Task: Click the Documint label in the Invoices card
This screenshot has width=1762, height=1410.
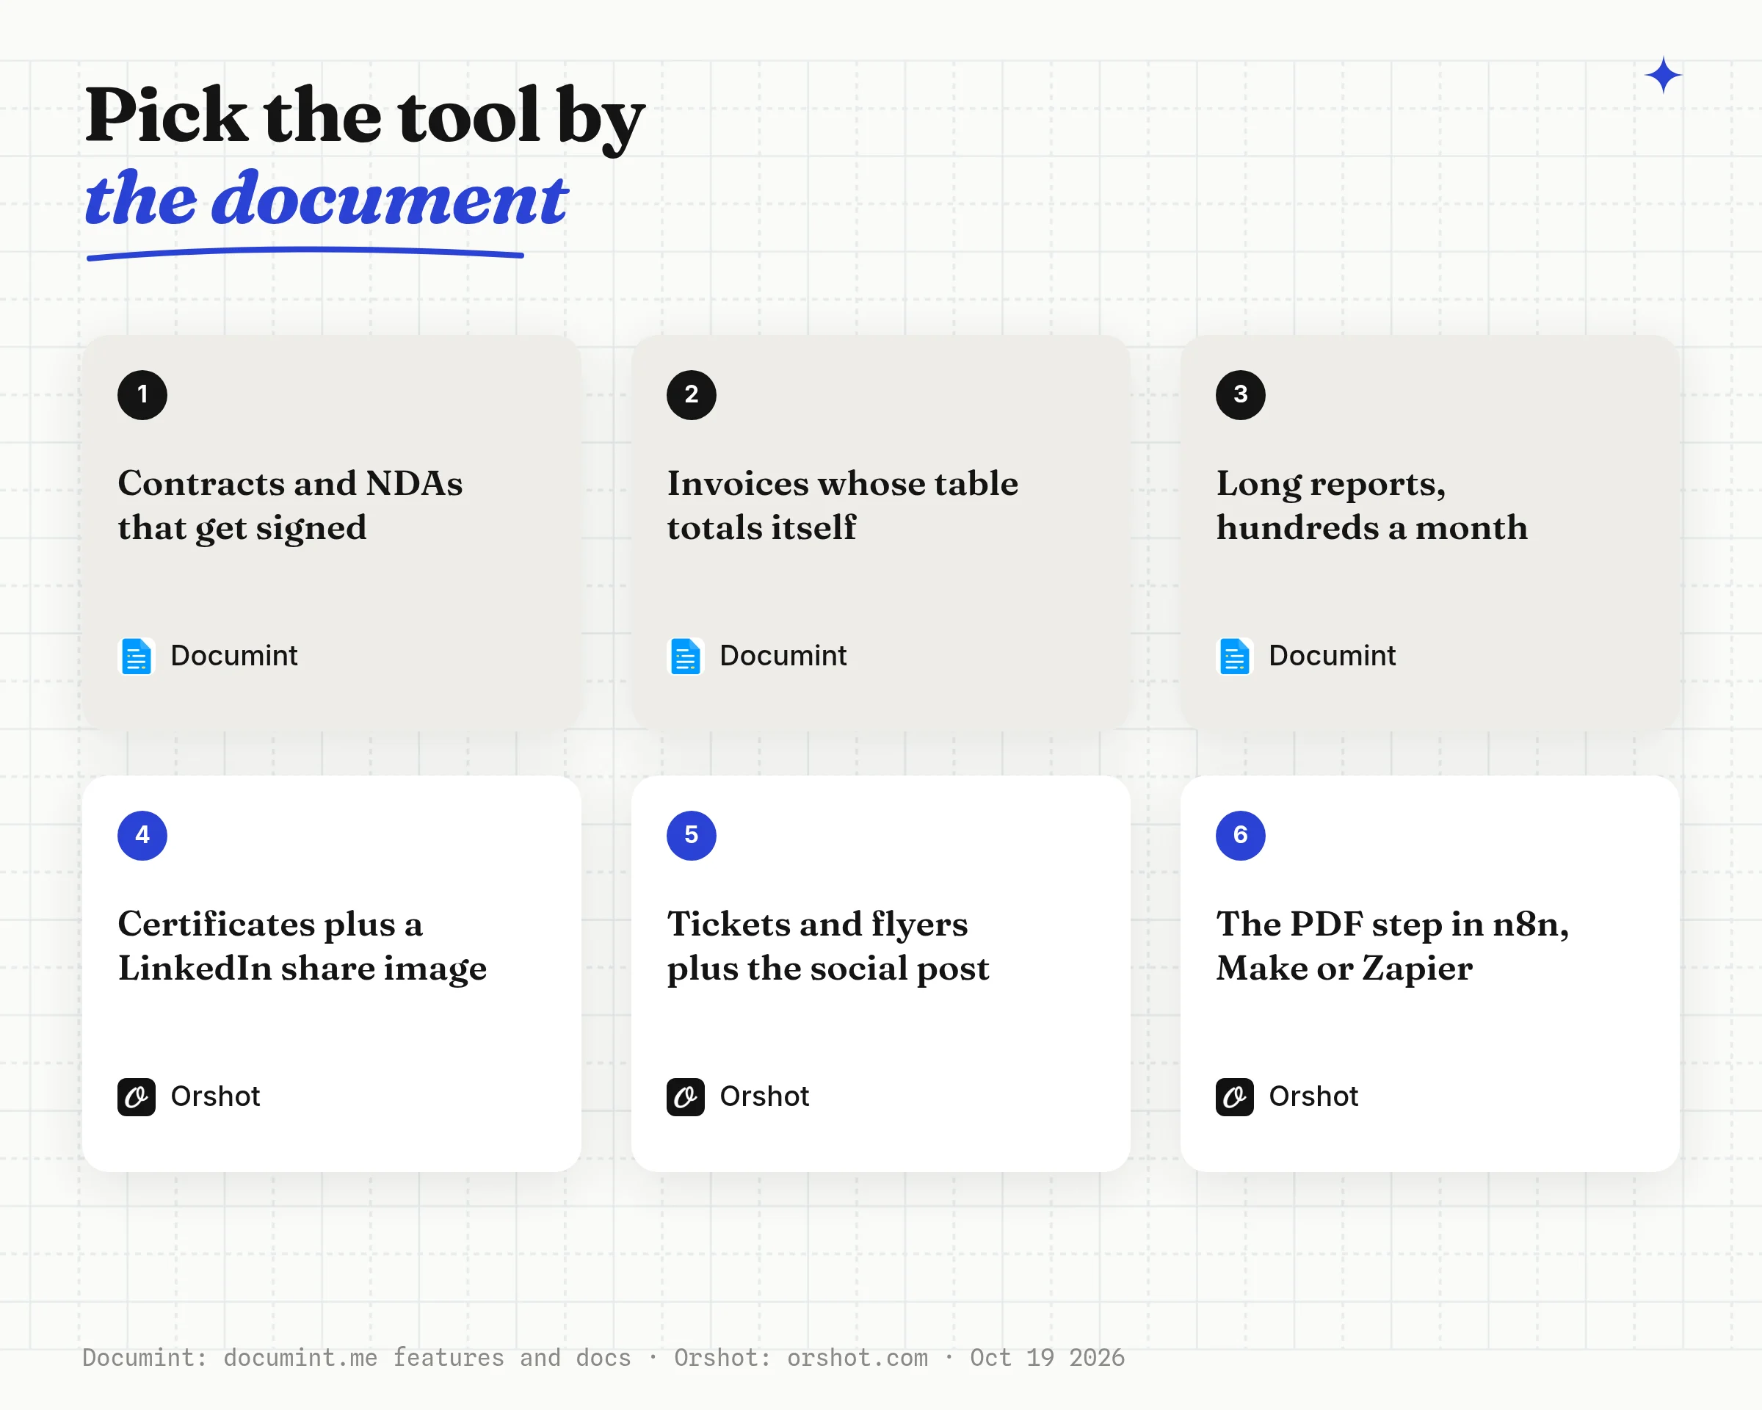Action: coord(783,656)
